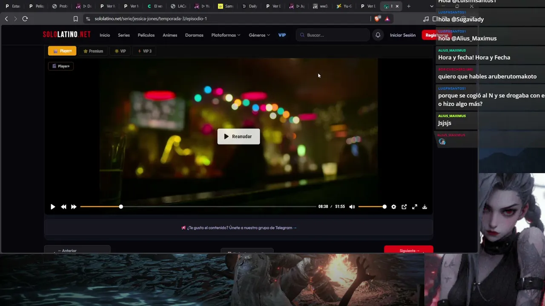Download the video
The image size is (545, 306).
click(x=425, y=207)
